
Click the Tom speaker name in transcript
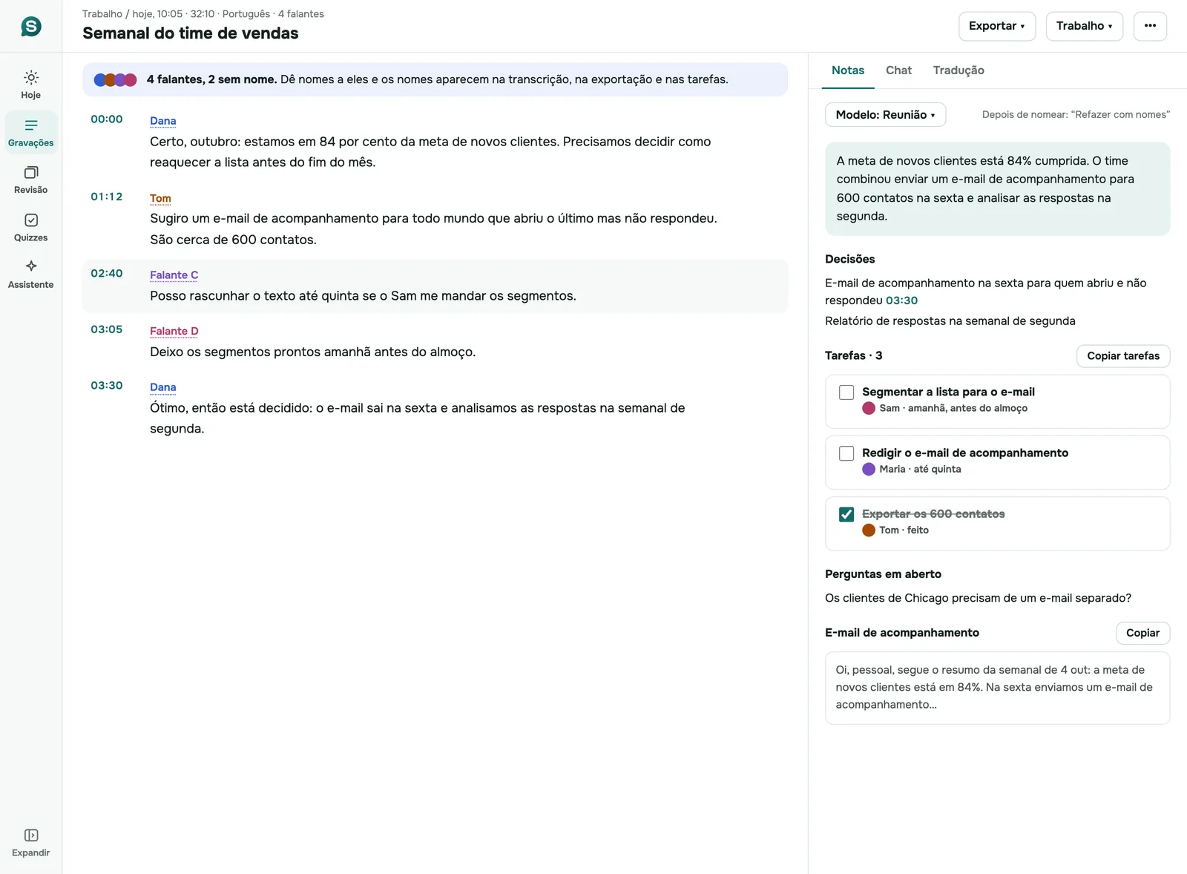click(x=160, y=199)
